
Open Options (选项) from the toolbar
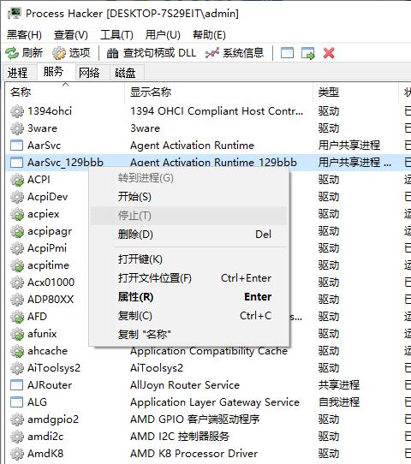coord(71,53)
